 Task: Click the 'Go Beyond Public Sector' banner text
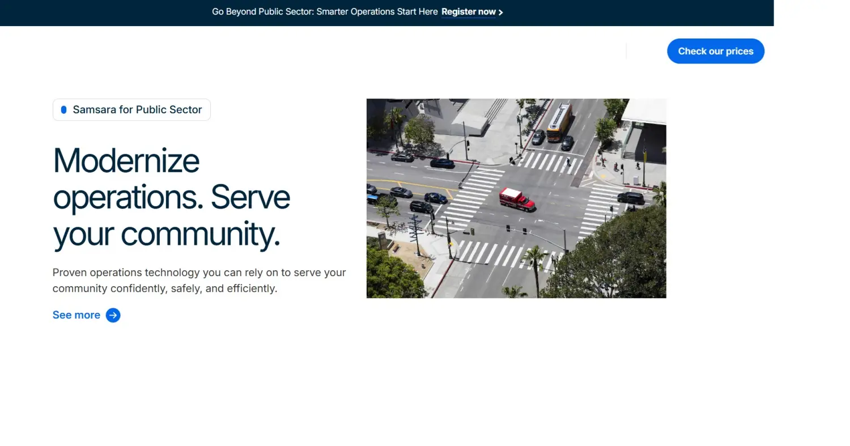(325, 12)
